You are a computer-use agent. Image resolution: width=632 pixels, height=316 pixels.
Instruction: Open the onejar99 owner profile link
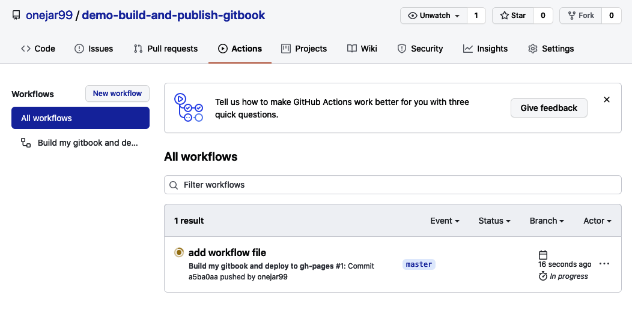click(x=49, y=16)
